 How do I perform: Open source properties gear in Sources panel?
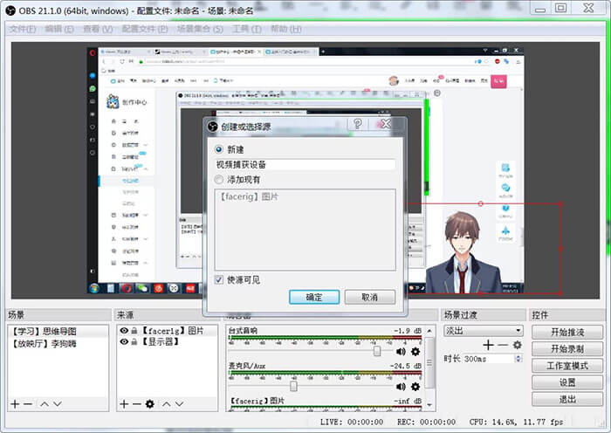pos(149,404)
